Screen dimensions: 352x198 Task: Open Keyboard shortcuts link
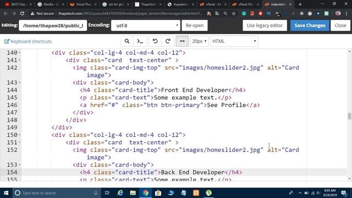click(28, 41)
